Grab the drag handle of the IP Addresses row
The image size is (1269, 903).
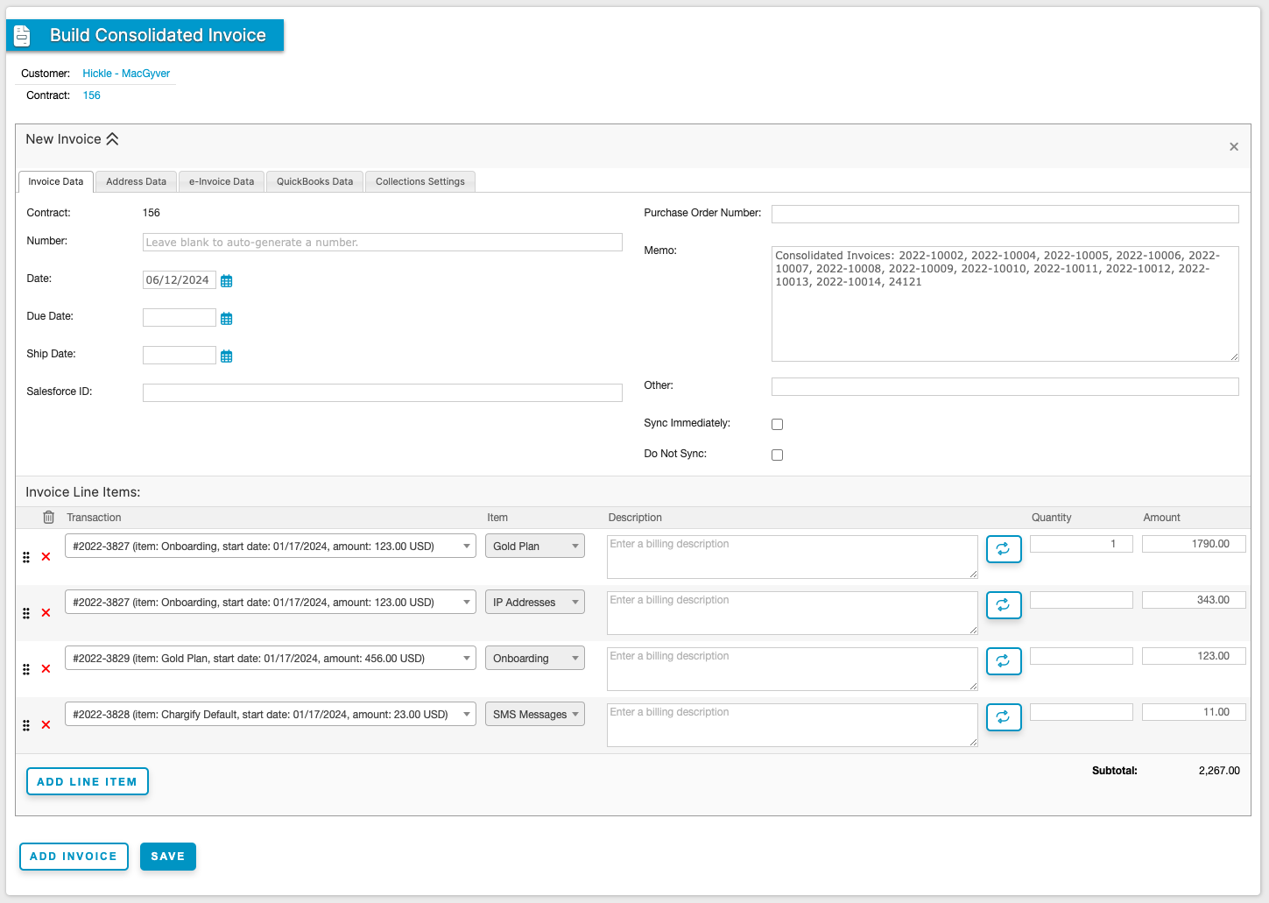(x=26, y=613)
